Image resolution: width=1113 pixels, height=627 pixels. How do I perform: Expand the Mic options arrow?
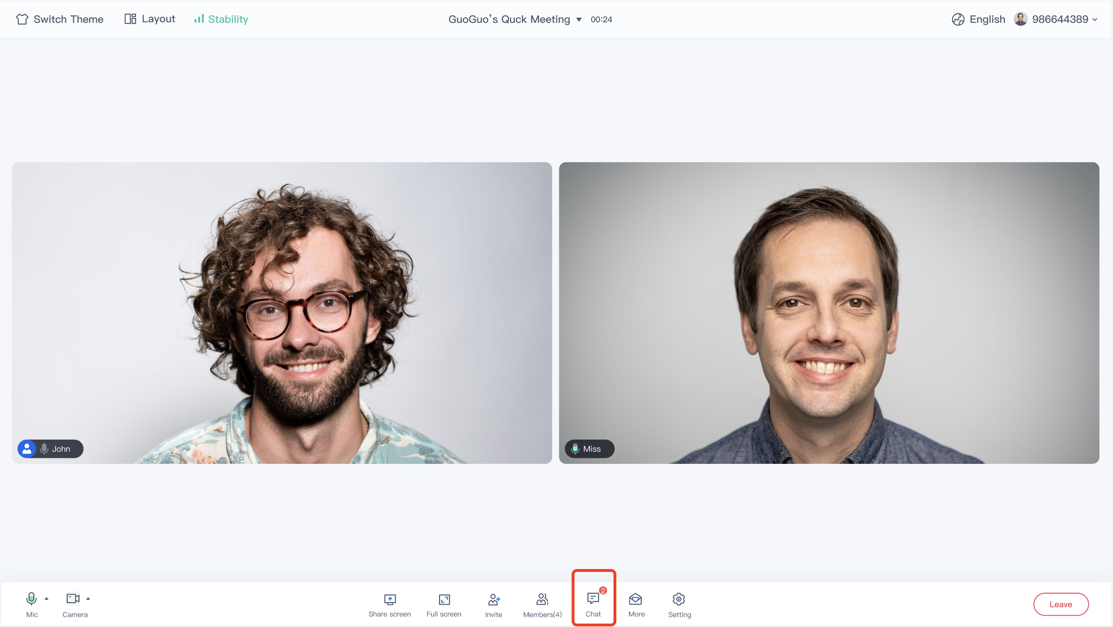(46, 598)
